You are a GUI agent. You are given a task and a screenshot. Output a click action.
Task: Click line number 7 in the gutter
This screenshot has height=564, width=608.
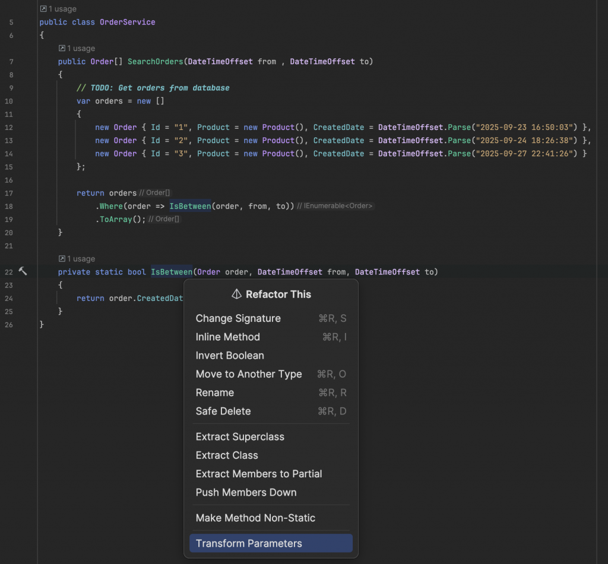[11, 62]
